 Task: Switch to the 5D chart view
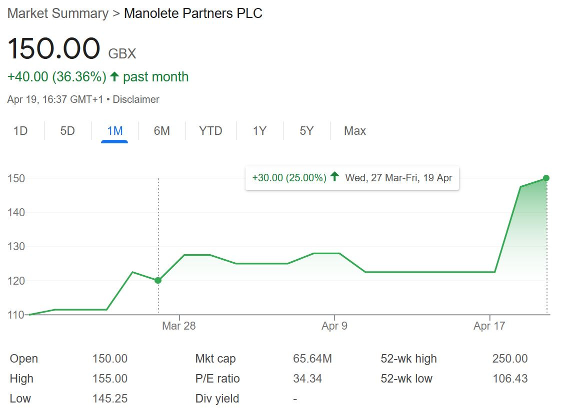[68, 130]
